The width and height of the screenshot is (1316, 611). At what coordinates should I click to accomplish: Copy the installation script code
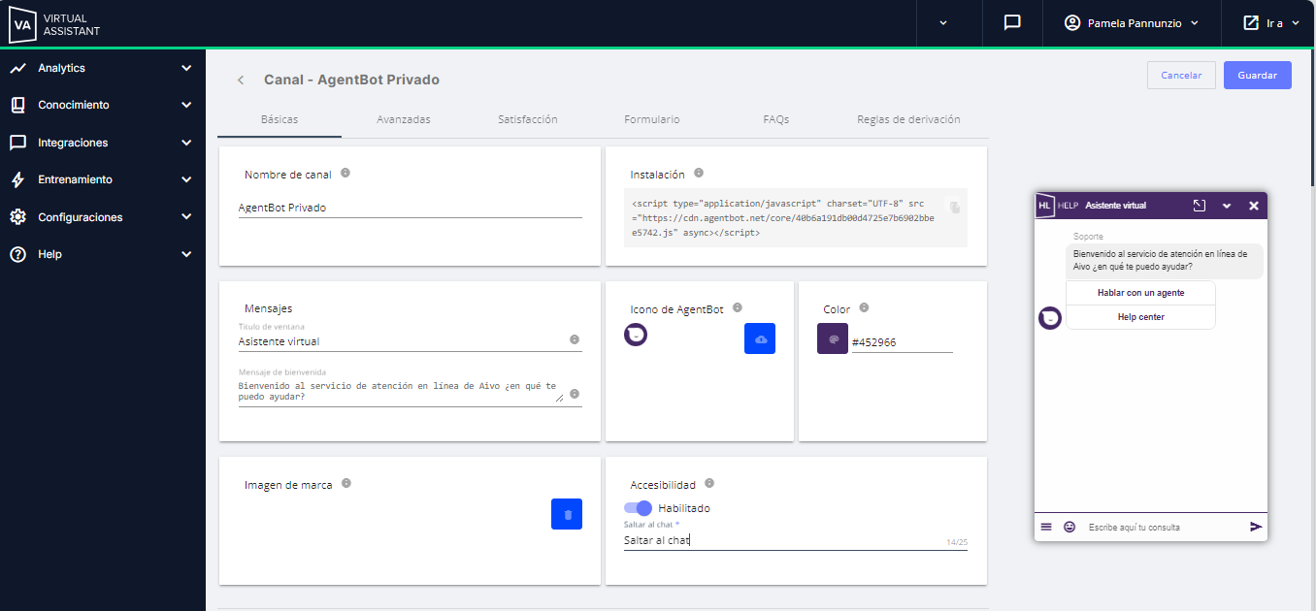955,208
